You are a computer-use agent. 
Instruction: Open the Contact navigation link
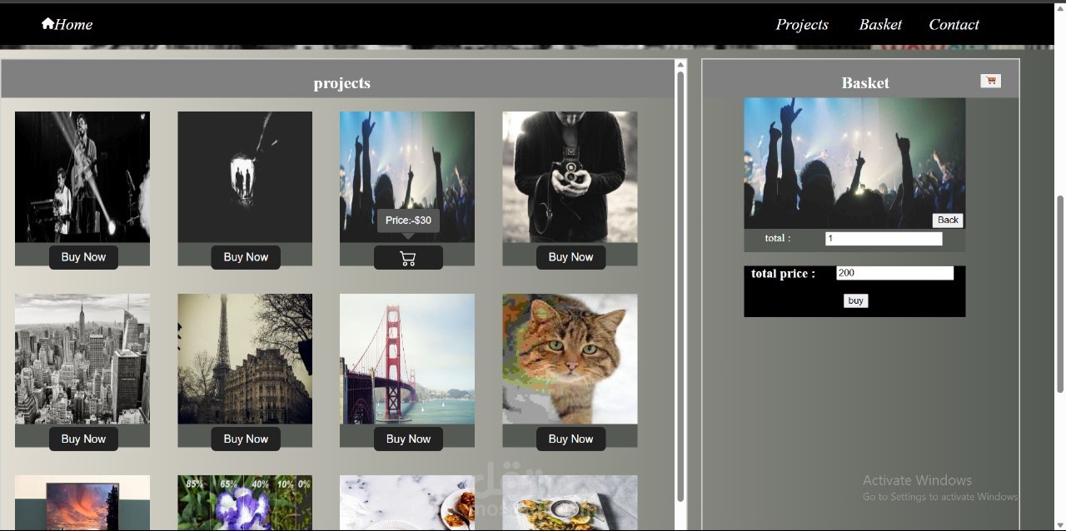point(954,24)
